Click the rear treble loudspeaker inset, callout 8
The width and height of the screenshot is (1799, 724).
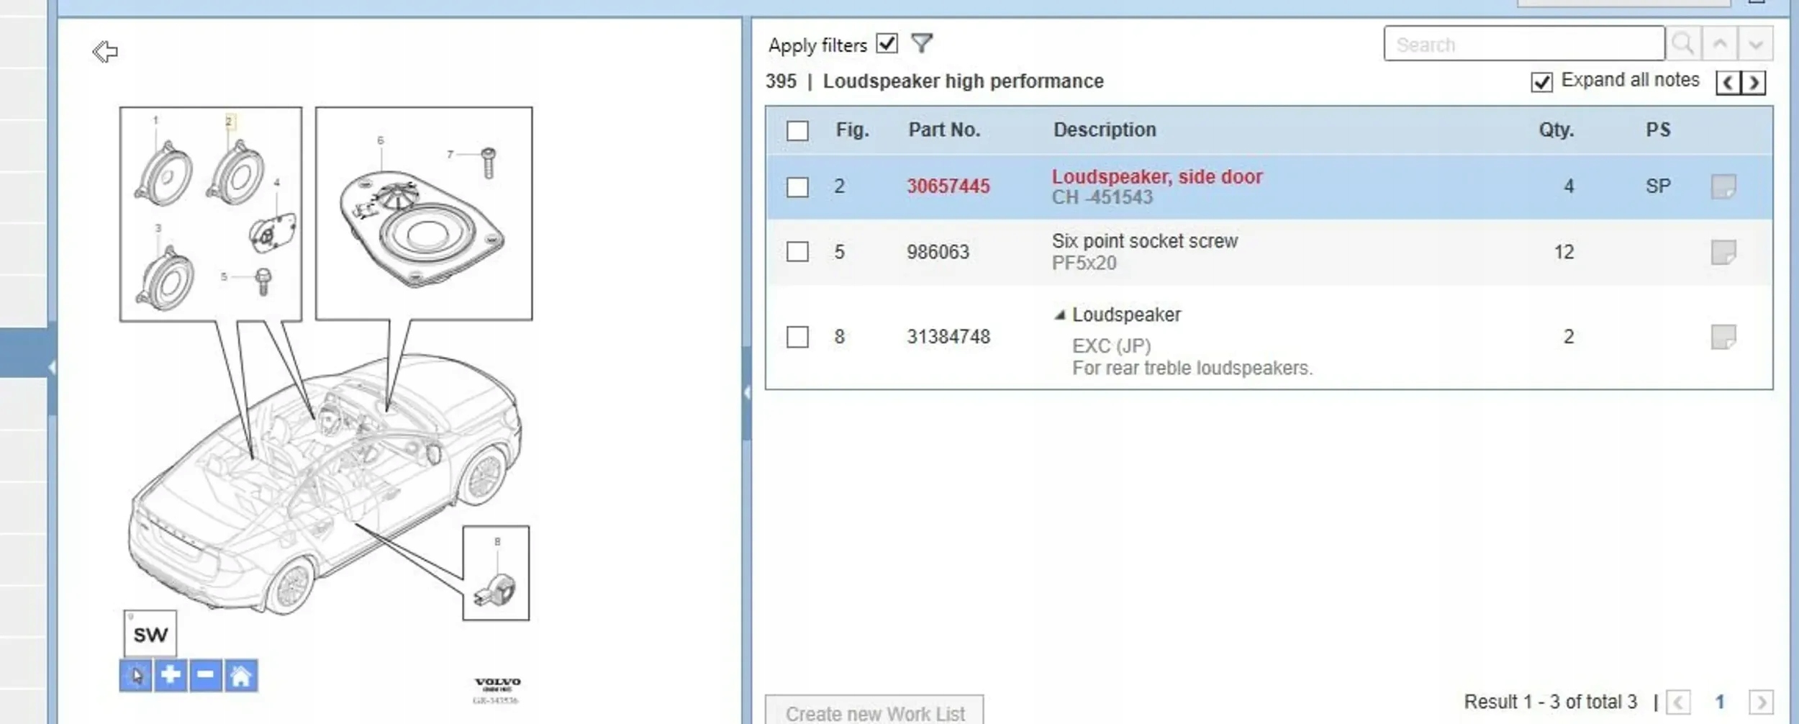coord(496,573)
